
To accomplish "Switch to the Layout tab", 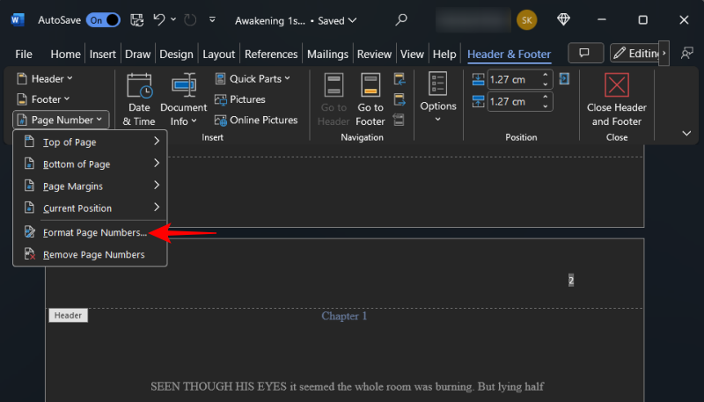I will point(219,54).
